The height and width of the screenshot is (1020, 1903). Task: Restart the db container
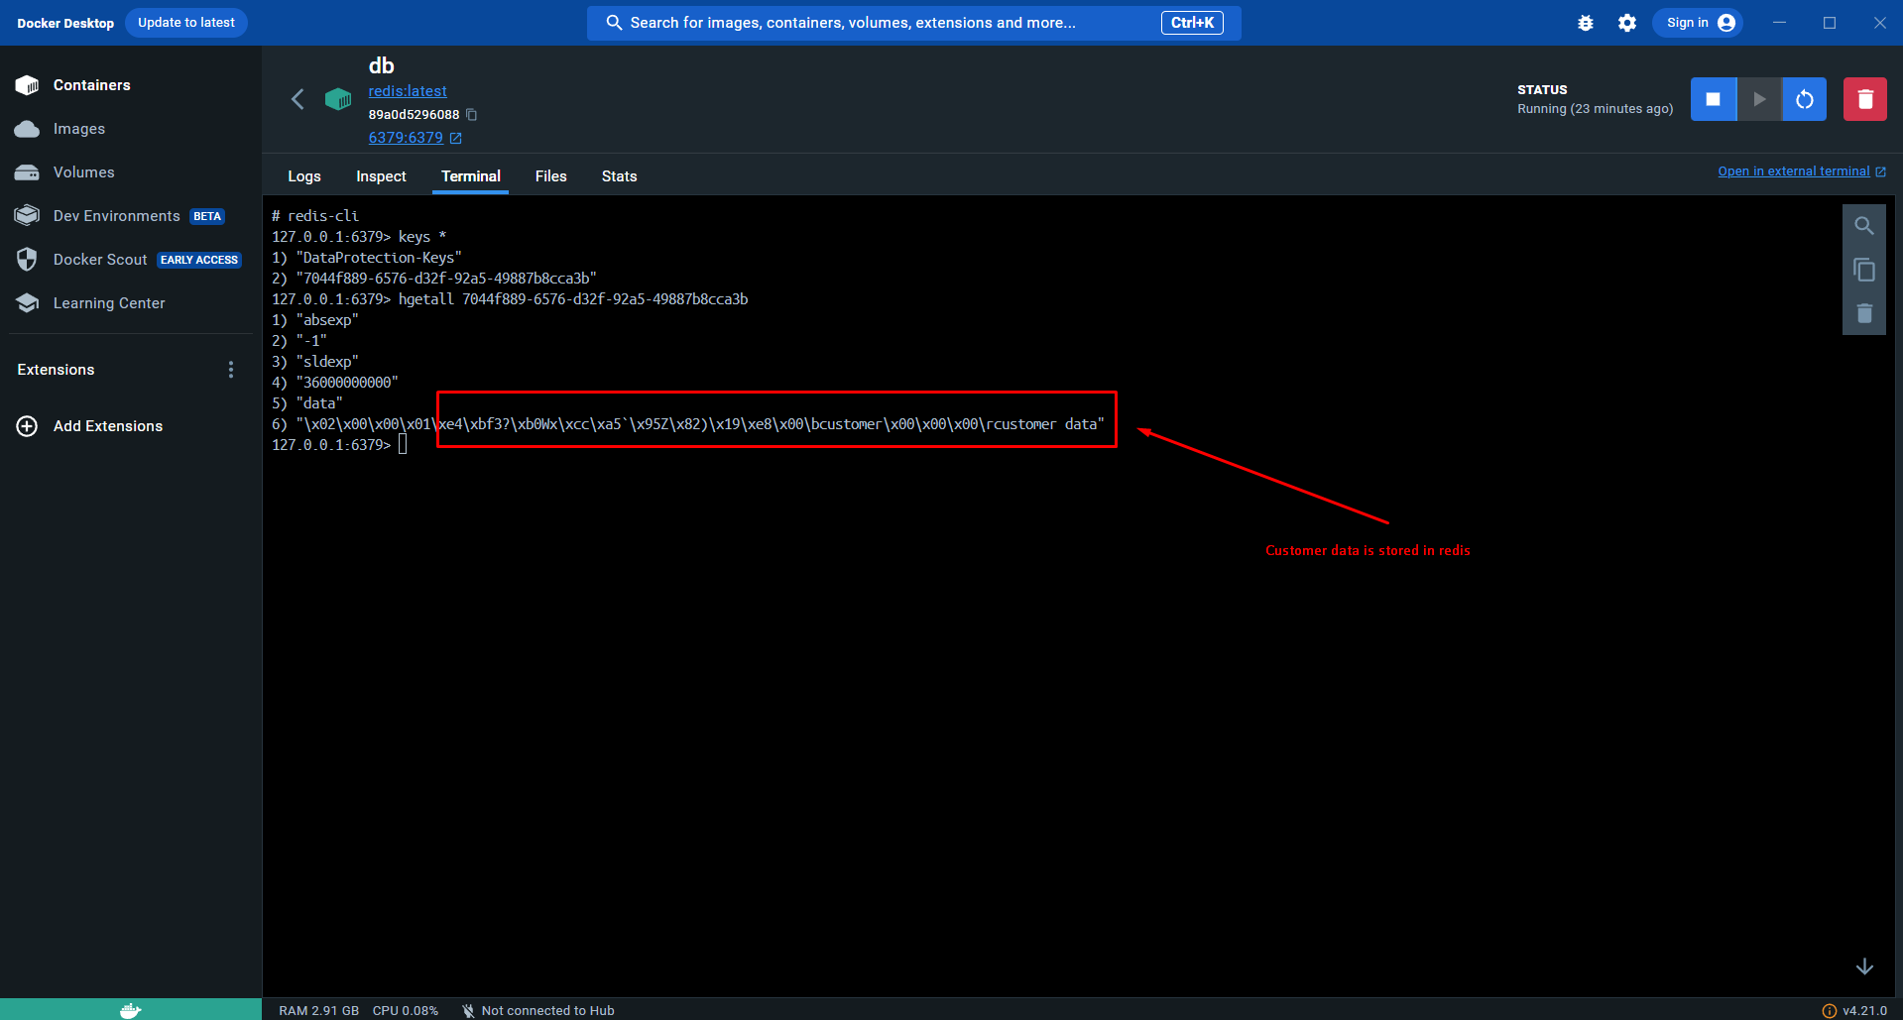[x=1804, y=98]
